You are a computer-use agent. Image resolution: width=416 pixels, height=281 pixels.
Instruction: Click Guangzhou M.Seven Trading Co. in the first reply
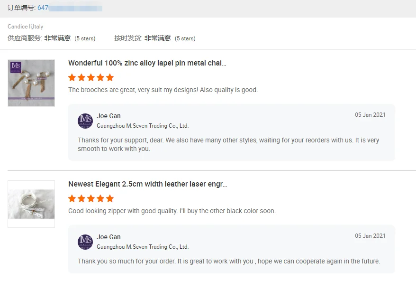tap(142, 126)
